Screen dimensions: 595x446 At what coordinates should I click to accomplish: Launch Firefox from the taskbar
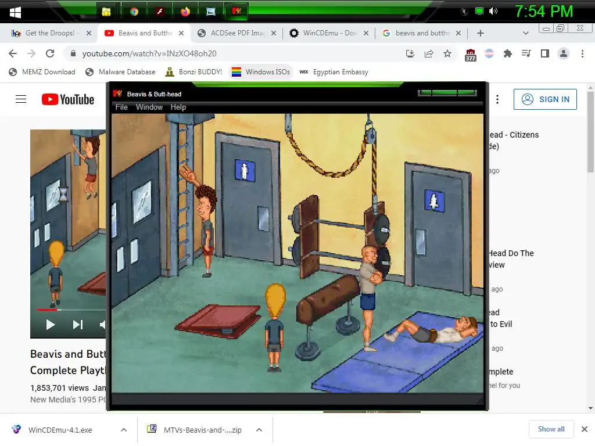coord(185,12)
